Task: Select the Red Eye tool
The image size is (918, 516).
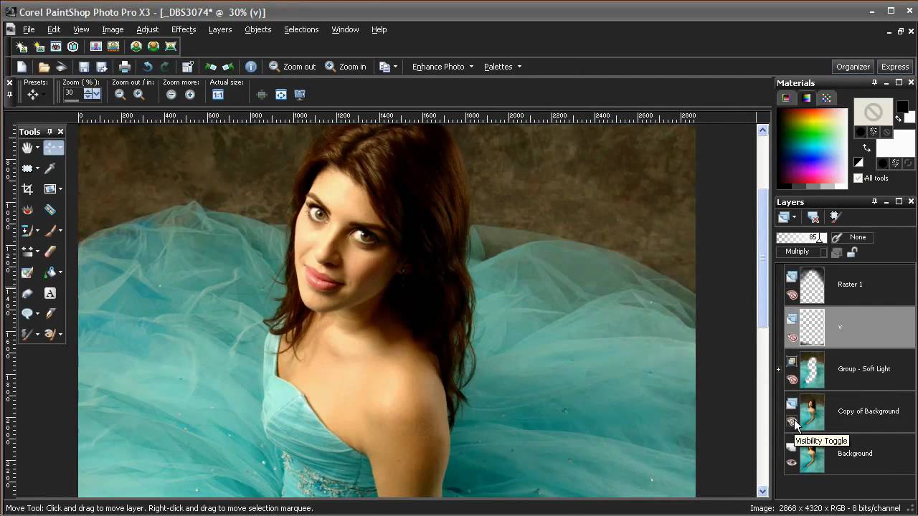Action: coord(27,210)
